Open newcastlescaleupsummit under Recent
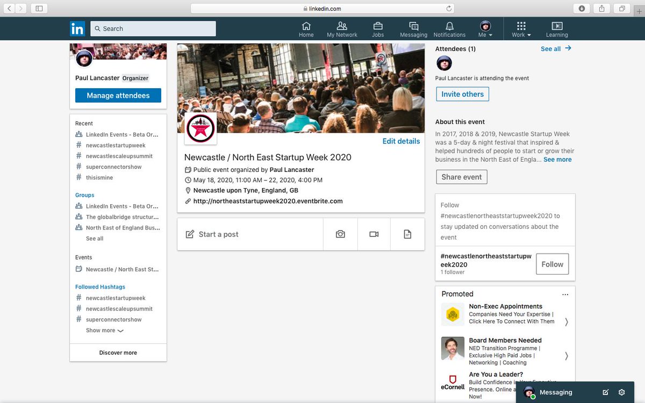This screenshot has height=403, width=645. [x=119, y=156]
